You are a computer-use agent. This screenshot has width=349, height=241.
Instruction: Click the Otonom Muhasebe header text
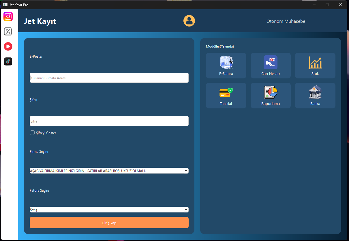(286, 21)
